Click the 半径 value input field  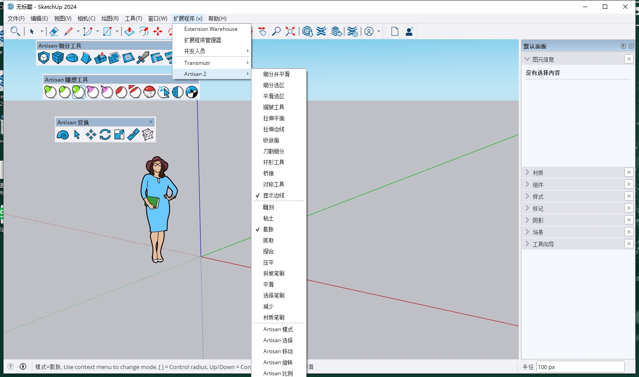(580, 367)
